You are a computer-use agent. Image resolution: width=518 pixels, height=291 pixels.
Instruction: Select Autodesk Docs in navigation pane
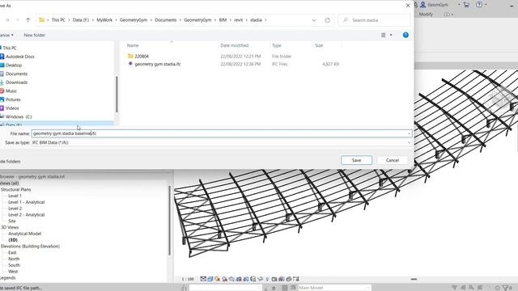pos(19,57)
